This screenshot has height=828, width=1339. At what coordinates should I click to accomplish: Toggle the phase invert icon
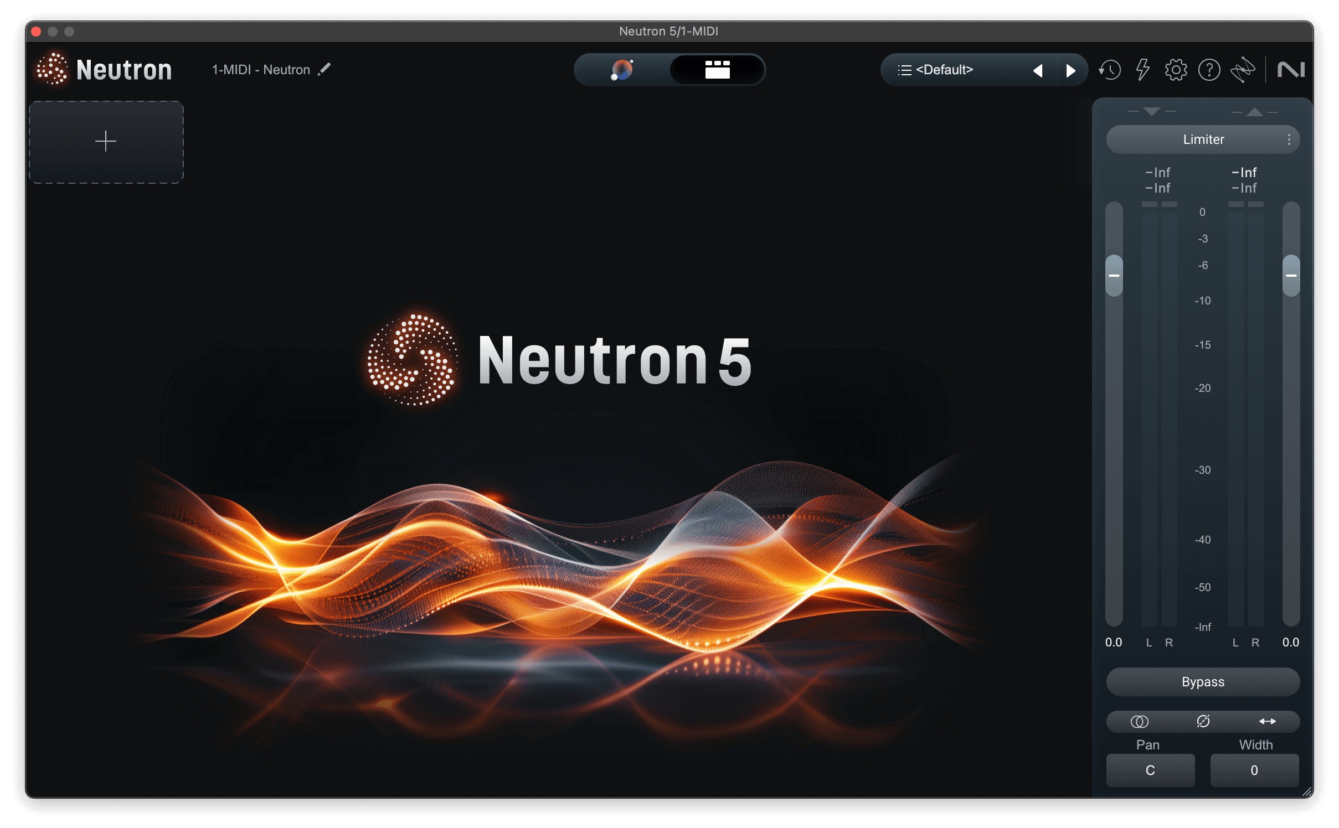(x=1203, y=721)
